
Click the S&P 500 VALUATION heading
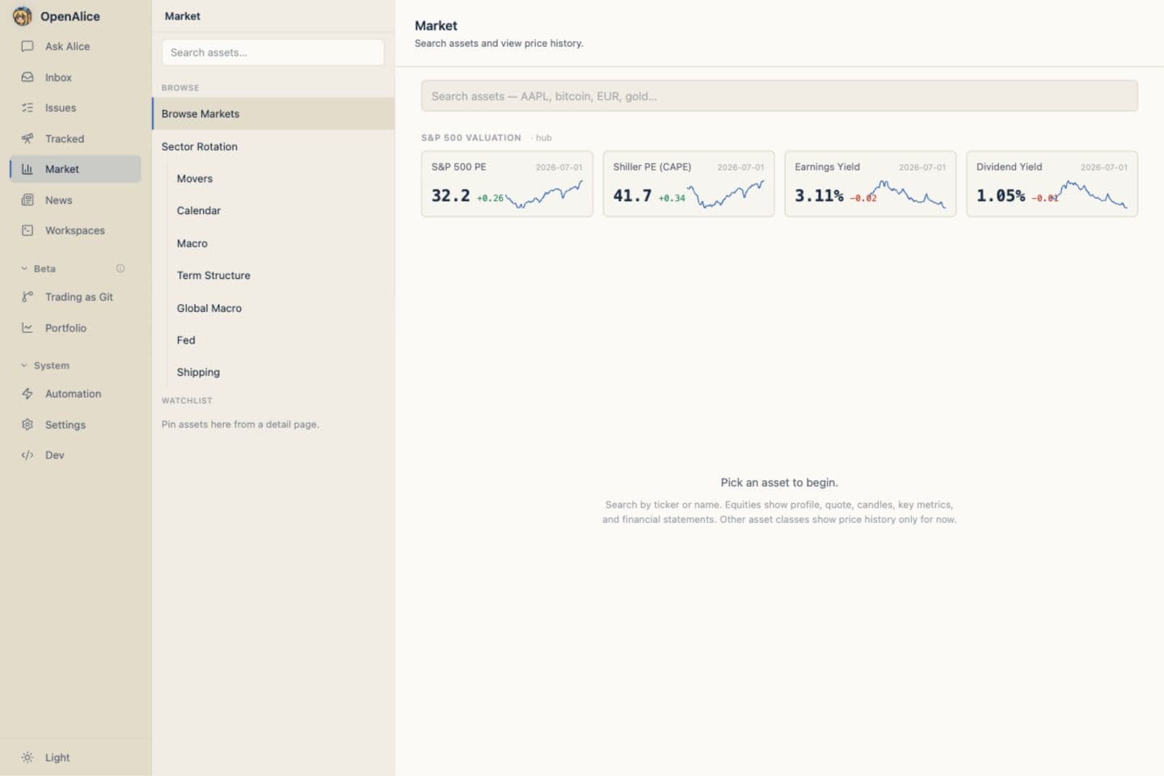tap(471, 138)
